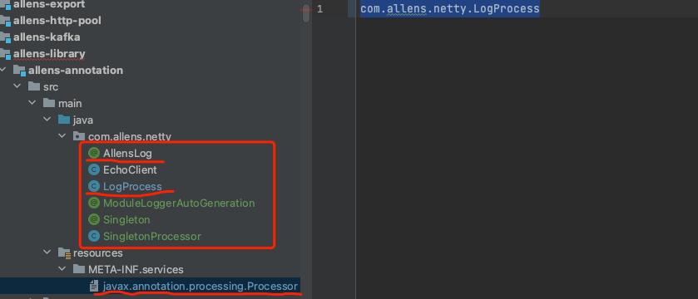The height and width of the screenshot is (299, 698).
Task: Click the META-INF.services folder icon
Action: pos(79,269)
